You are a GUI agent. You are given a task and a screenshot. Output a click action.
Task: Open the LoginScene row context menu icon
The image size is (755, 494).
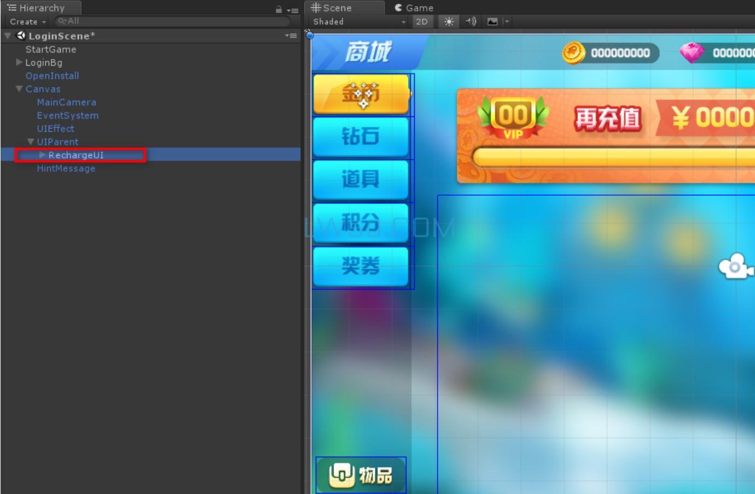pos(291,36)
